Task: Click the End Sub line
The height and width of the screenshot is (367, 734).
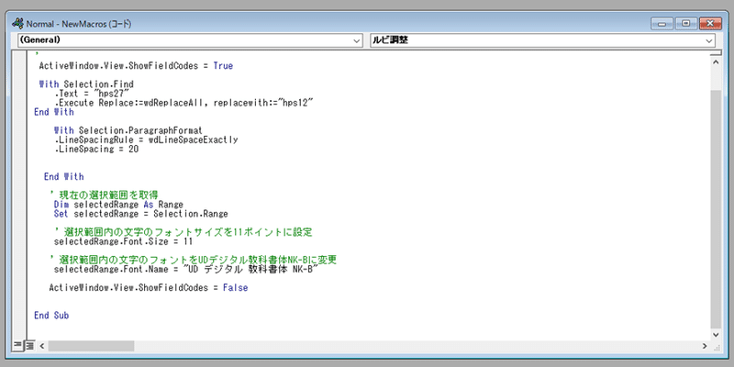Action: [51, 316]
